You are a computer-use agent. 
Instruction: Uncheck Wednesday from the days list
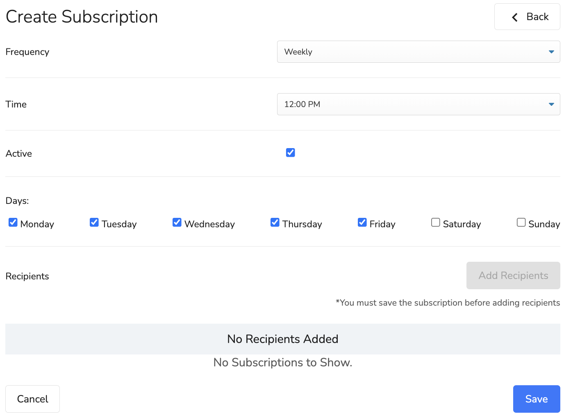click(x=177, y=222)
